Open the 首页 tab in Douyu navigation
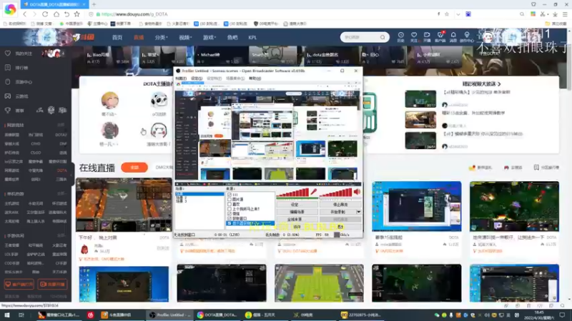Screen dimensions: 572x321 point(117,38)
